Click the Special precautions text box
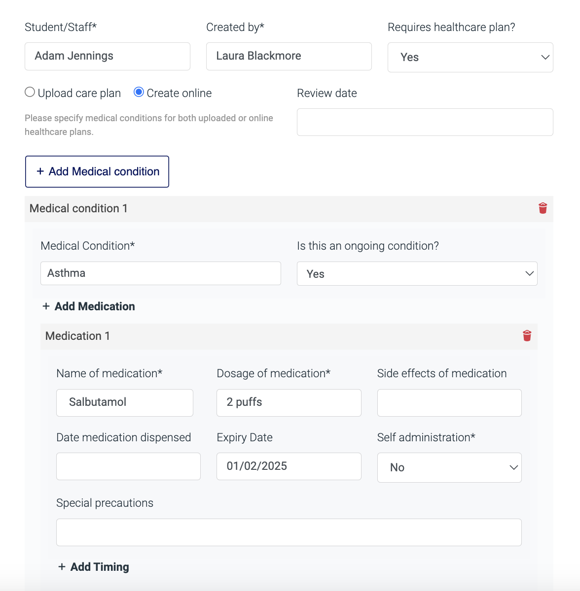This screenshot has height=591, width=580. click(x=289, y=532)
